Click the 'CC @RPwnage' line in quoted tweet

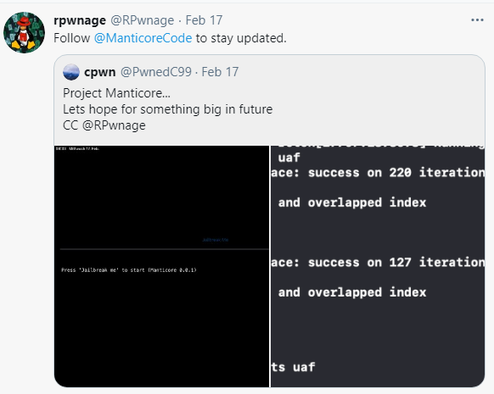click(104, 125)
